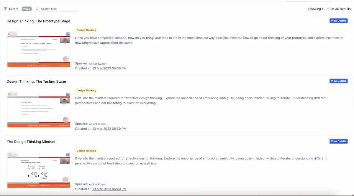This screenshot has height=196, width=354.
Task: Click creation date under The Design Thinking Mindset
Action: (109, 189)
